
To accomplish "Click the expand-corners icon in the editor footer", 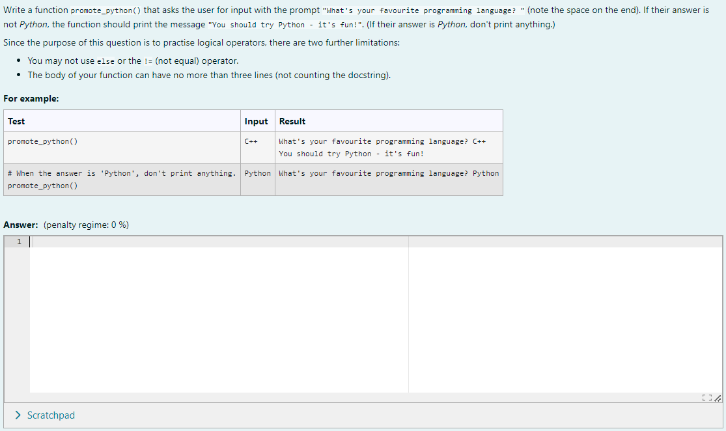I will click(707, 398).
